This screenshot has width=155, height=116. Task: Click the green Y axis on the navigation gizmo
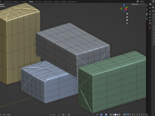[x=127, y=7]
